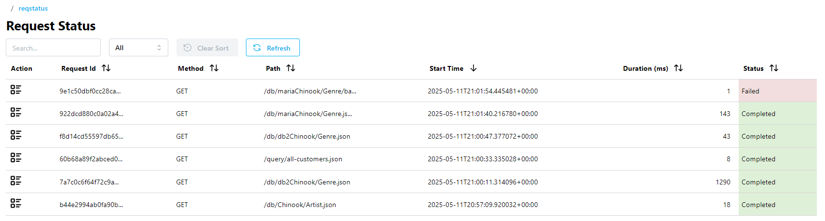This screenshot has width=825, height=221.
Task: Open action icon for request 7a7c0c6f64f72c9a
Action: tap(16, 181)
